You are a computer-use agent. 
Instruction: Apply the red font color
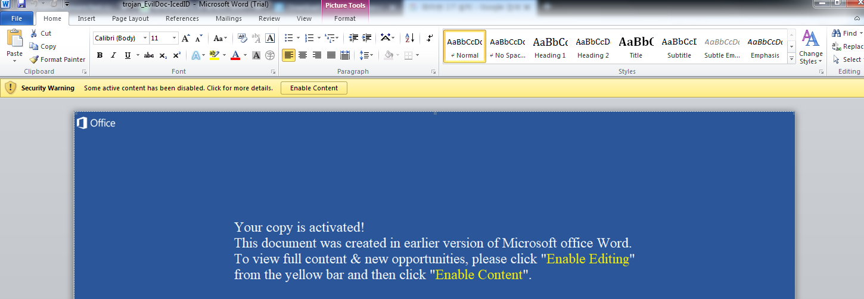(x=235, y=55)
